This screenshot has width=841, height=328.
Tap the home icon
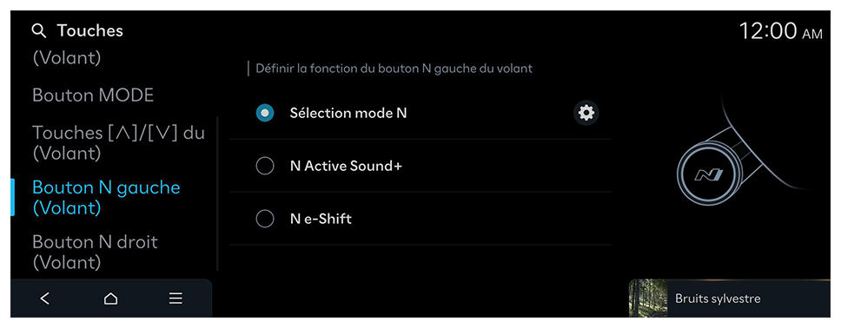point(110,298)
